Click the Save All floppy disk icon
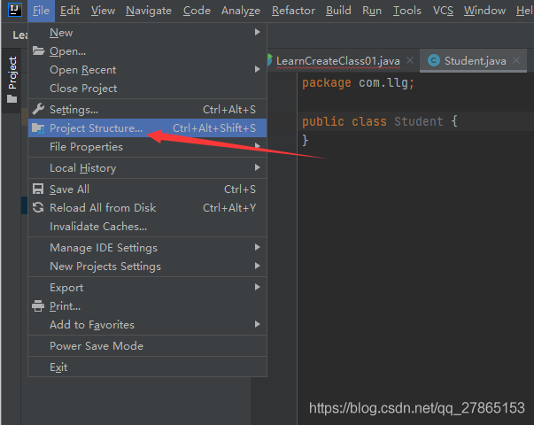The image size is (534, 425). 38,189
